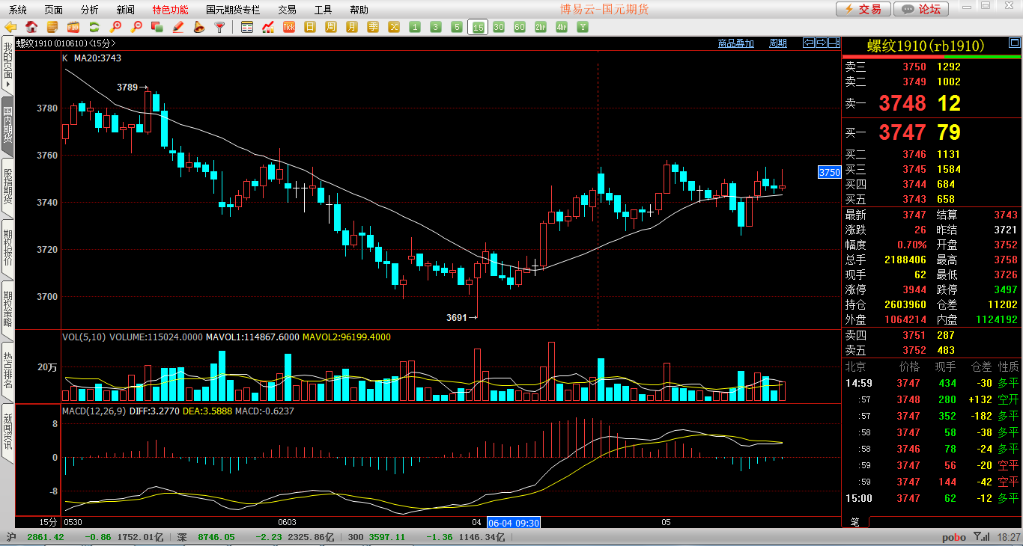
Task: Select the red pencil drawing tool
Action: [x=177, y=27]
